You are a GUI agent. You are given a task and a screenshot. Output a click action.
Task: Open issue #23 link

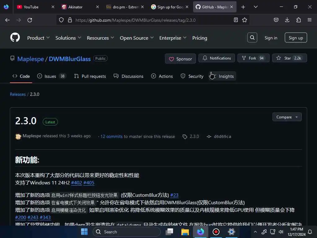pos(174,195)
